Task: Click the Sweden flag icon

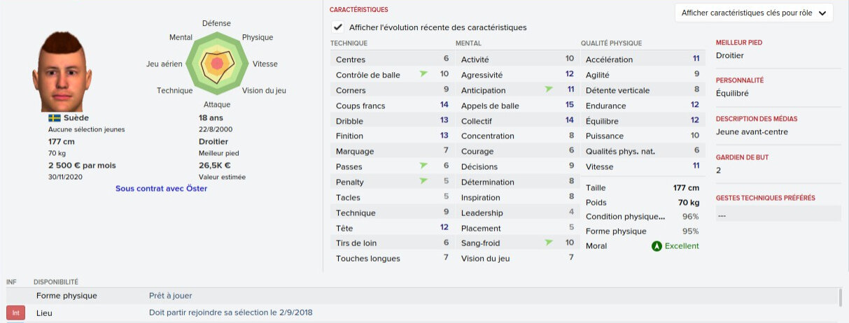Action: click(54, 118)
